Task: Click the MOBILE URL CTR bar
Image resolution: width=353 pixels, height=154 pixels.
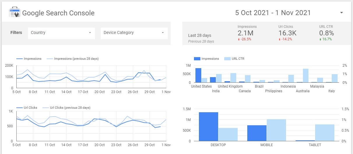Action: pos(276,130)
